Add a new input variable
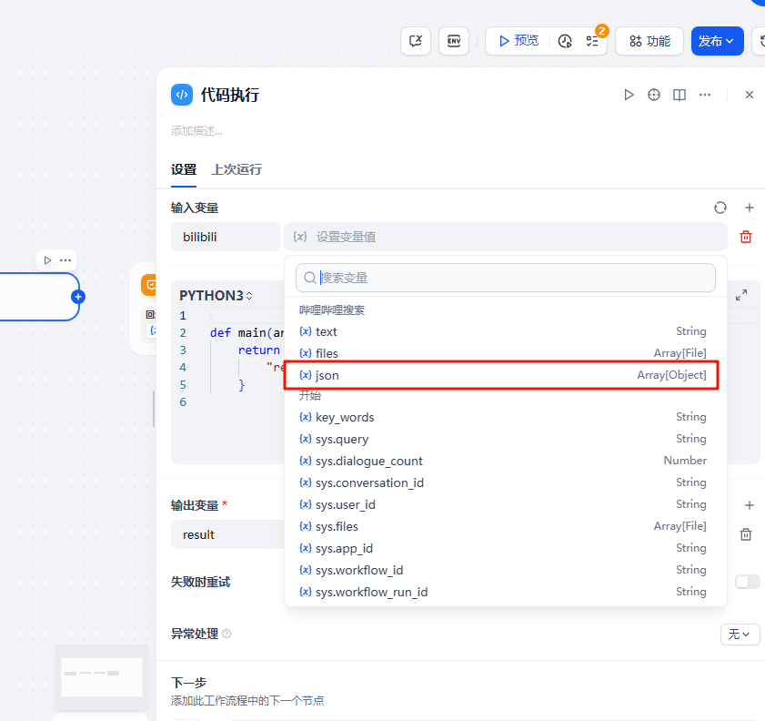Screen dimensions: 765x721 750,208
